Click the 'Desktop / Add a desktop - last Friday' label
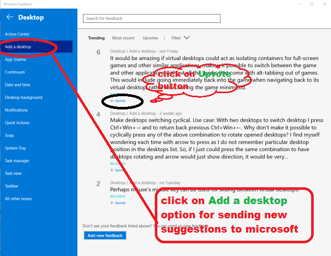The height and width of the screenshot is (256, 331). coord(144,51)
